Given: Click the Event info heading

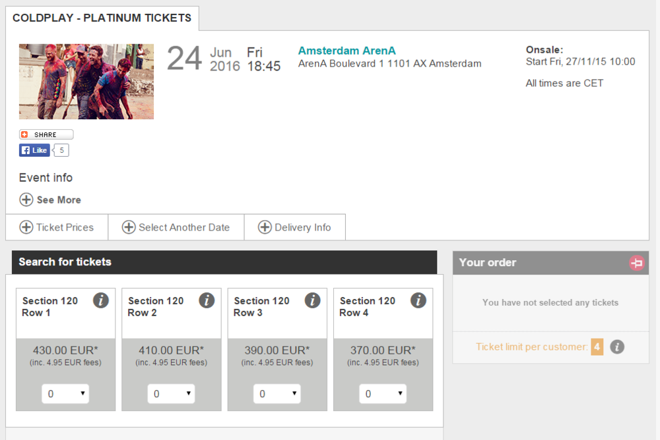Looking at the screenshot, I should tap(46, 178).
